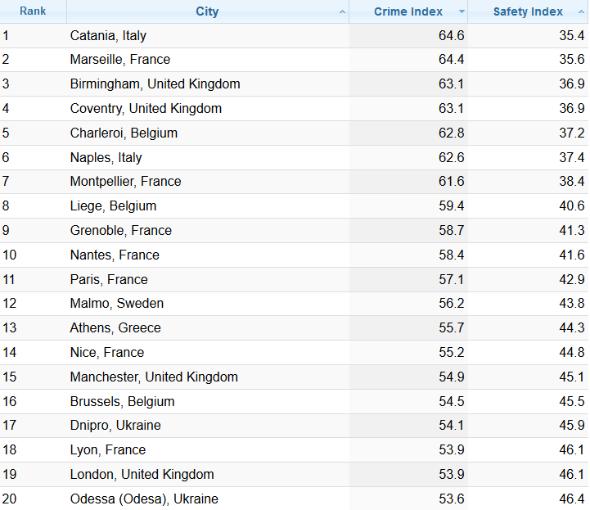This screenshot has height=510, width=590.
Task: Select the Catania, Italy row
Action: pyautogui.click(x=108, y=35)
